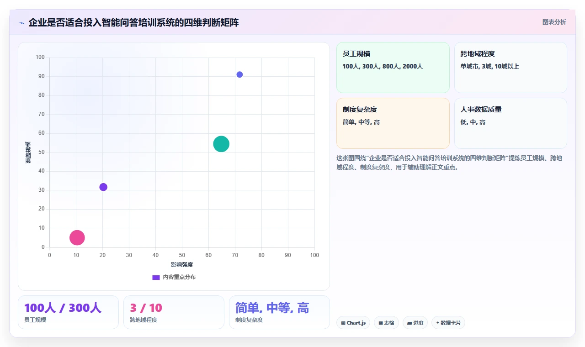Open the 跨地域程度 card at top right

click(x=511, y=68)
